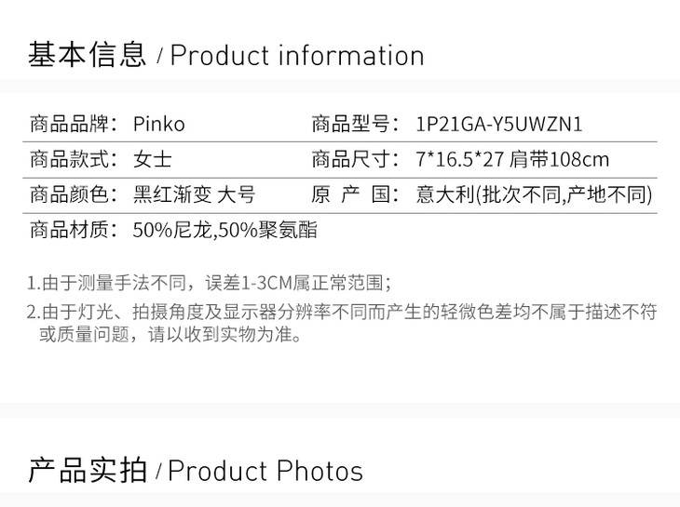Screen dimensions: 680x507
Task: Select the 商品尺寸 label
Action: 355,160
